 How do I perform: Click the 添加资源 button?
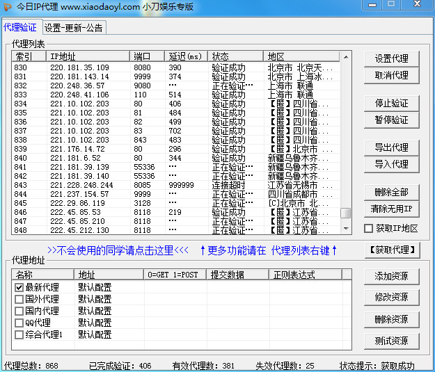tap(392, 277)
